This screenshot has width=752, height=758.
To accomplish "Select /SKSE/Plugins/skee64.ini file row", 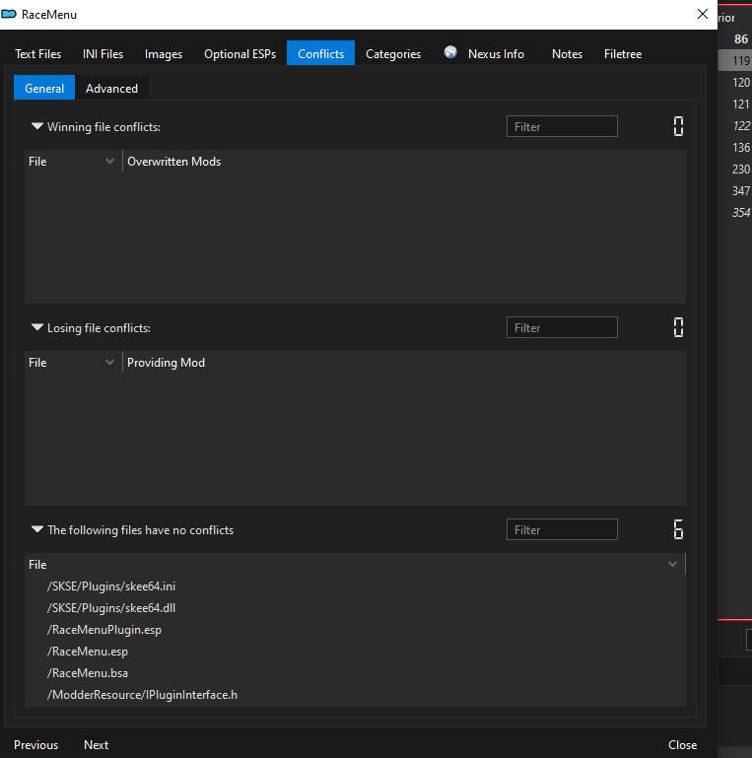I will pos(355,586).
